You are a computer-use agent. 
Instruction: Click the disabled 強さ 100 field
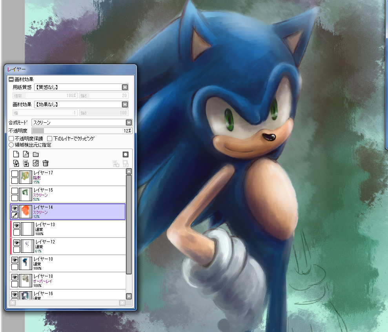pos(104,113)
